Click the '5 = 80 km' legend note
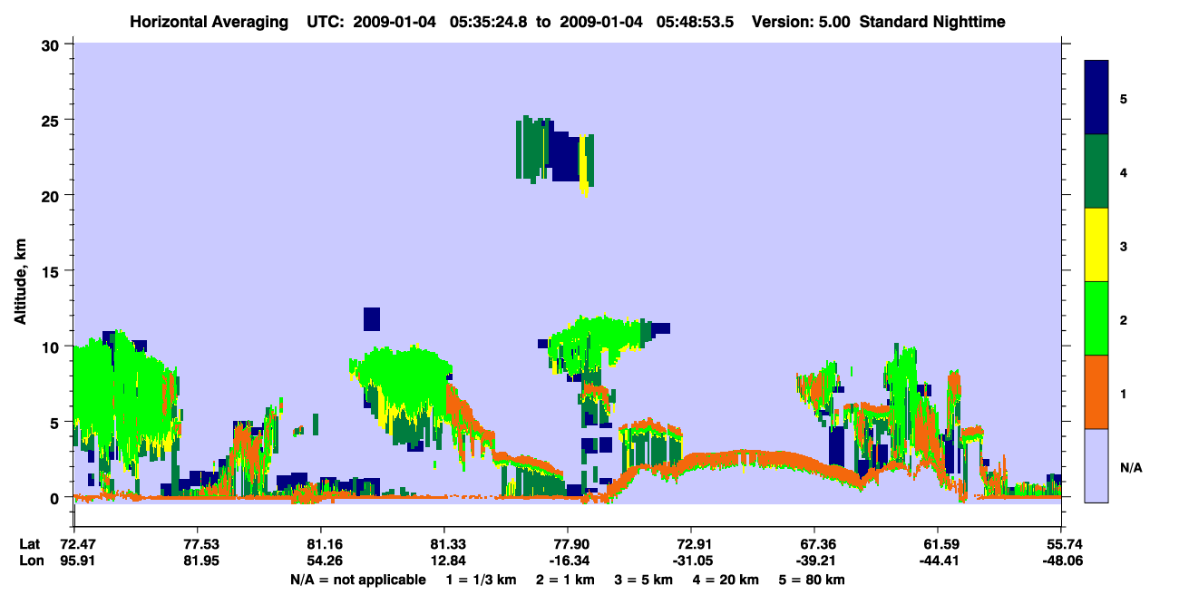 click(813, 580)
